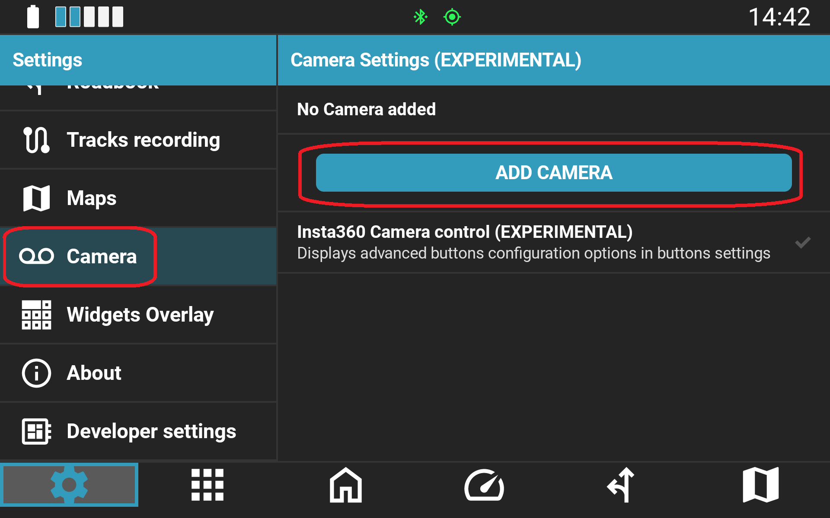Click the Bluetooth status icon
The width and height of the screenshot is (830, 518).
coord(420,17)
